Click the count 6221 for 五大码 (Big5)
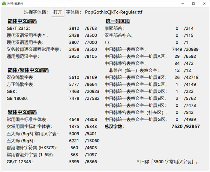Image resolution: width=210 pixels, height=172 pixels. 74,141
